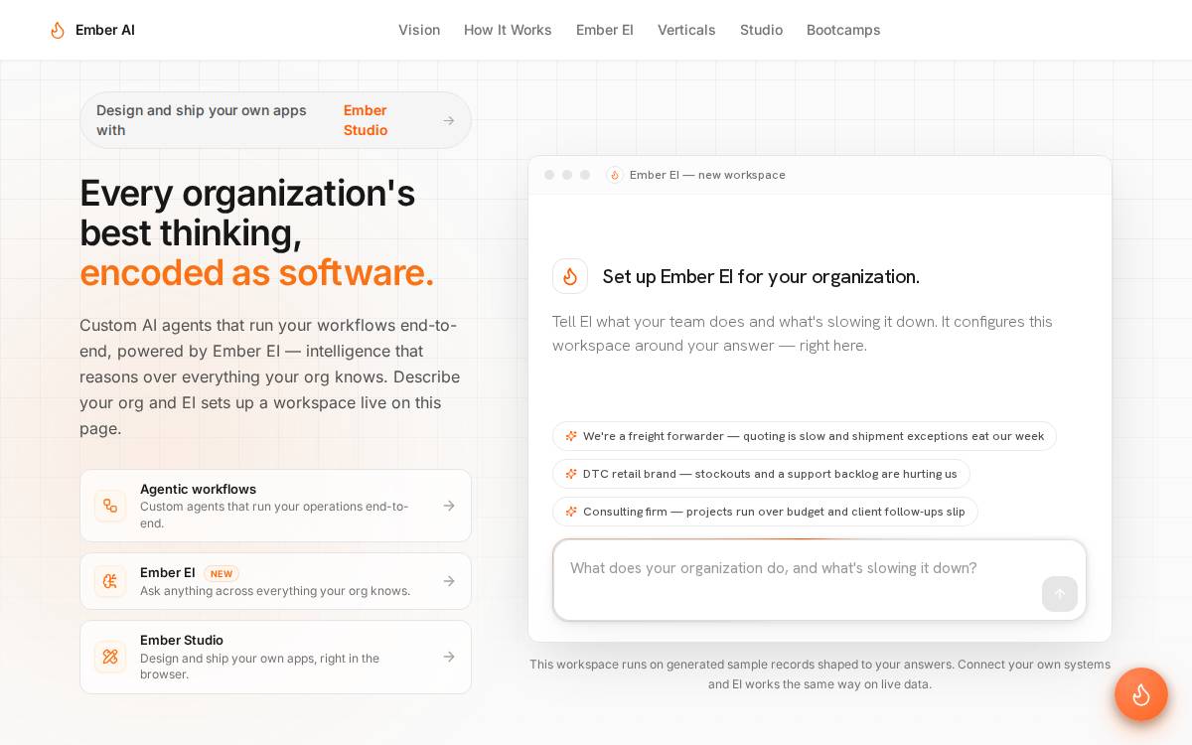
Task: Click arrow on Ember Studio card
Action: 449,657
